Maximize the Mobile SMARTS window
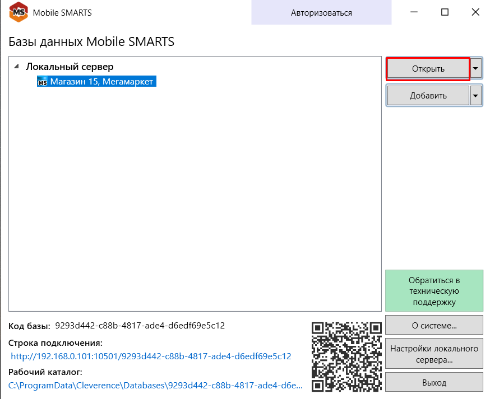The width and height of the screenshot is (490, 399). 445,12
